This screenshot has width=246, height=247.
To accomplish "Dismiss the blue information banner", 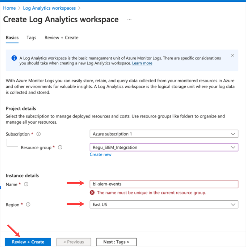I will pyautogui.click(x=232, y=55).
